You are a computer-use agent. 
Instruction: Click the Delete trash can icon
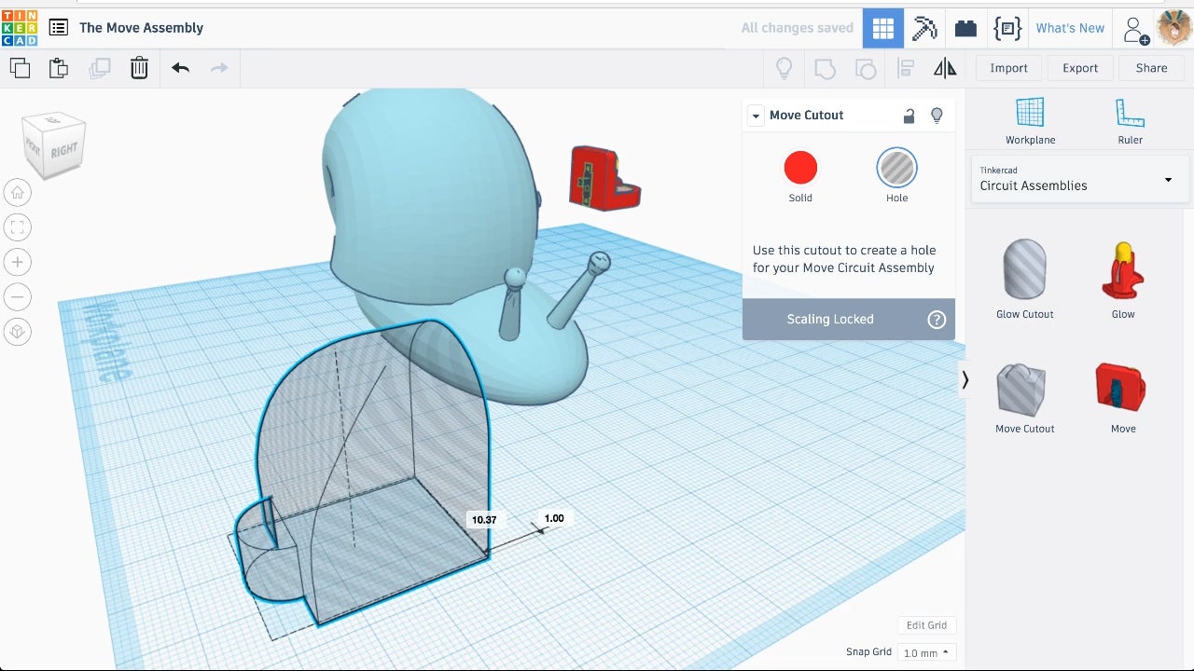tap(139, 68)
